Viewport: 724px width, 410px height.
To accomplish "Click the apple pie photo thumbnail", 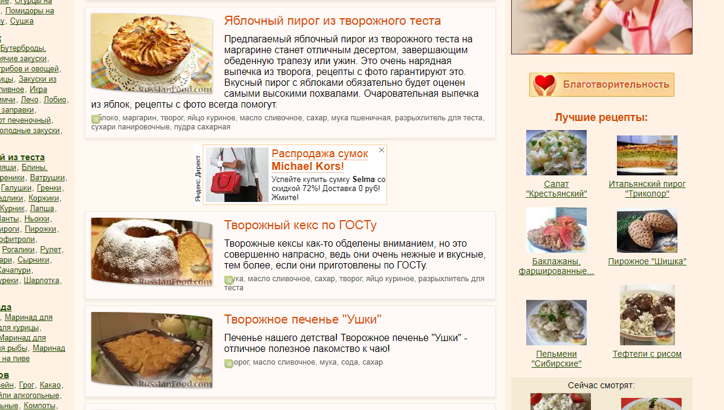I will tap(152, 53).
